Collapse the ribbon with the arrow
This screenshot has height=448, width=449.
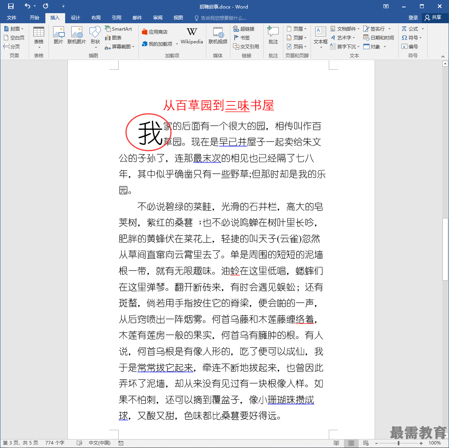click(443, 56)
